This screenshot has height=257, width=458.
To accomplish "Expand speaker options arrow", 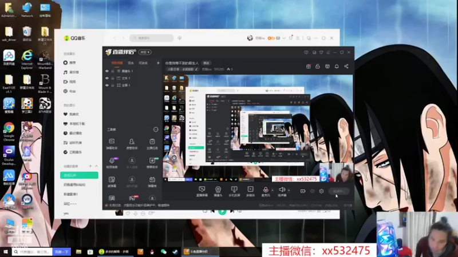I will point(289,190).
